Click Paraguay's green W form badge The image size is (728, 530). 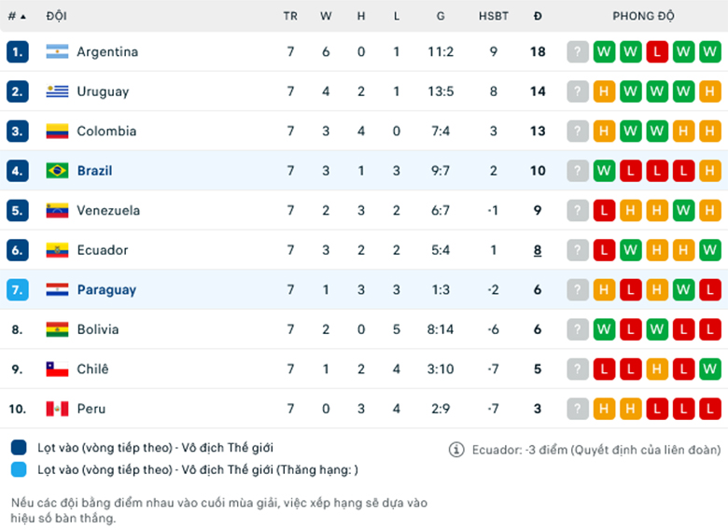tap(683, 289)
